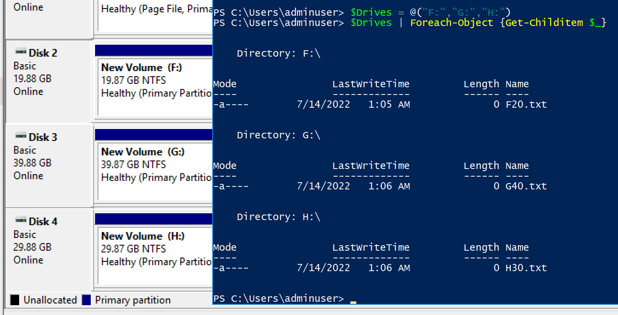Click the Disk 2 Basic 19.88 GB label
This screenshot has height=315, width=618.
pyautogui.click(x=32, y=72)
